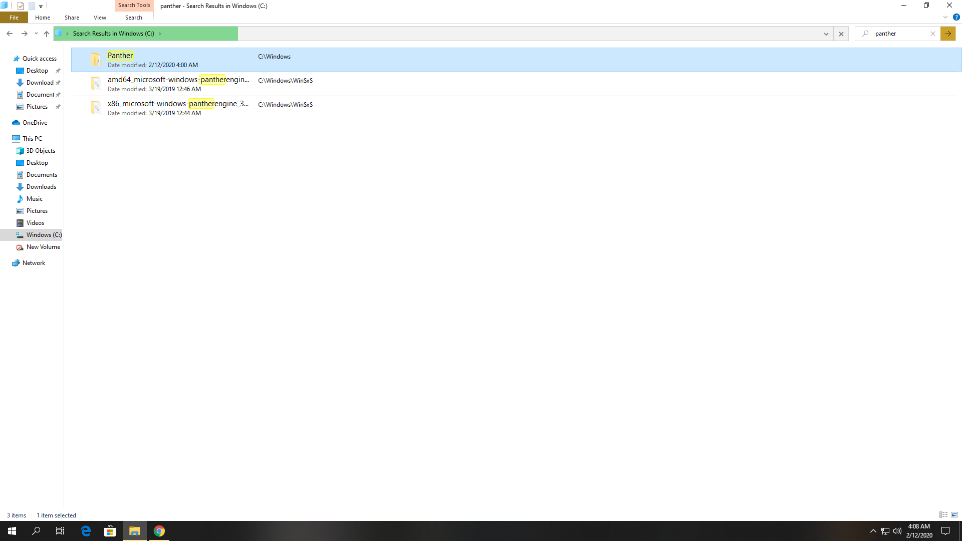Navigate up one level with the Up arrow
This screenshot has width=962, height=541.
[x=47, y=34]
